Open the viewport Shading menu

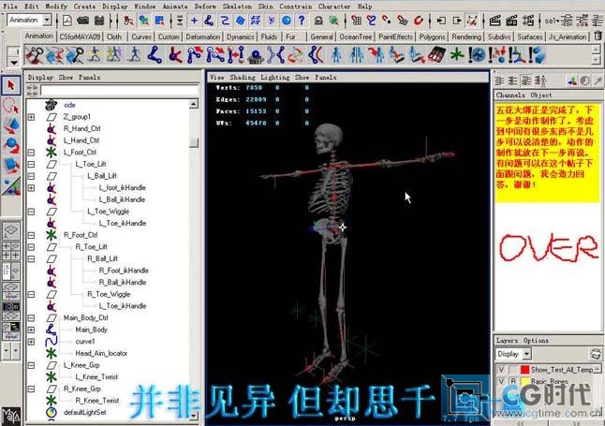point(243,77)
